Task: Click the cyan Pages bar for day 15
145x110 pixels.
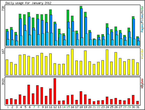Action: (69, 37)
